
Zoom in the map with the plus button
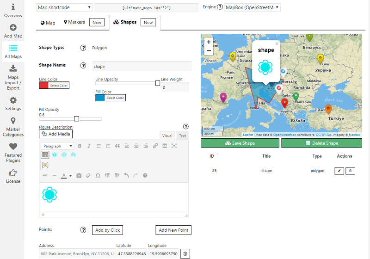pyautogui.click(x=209, y=42)
